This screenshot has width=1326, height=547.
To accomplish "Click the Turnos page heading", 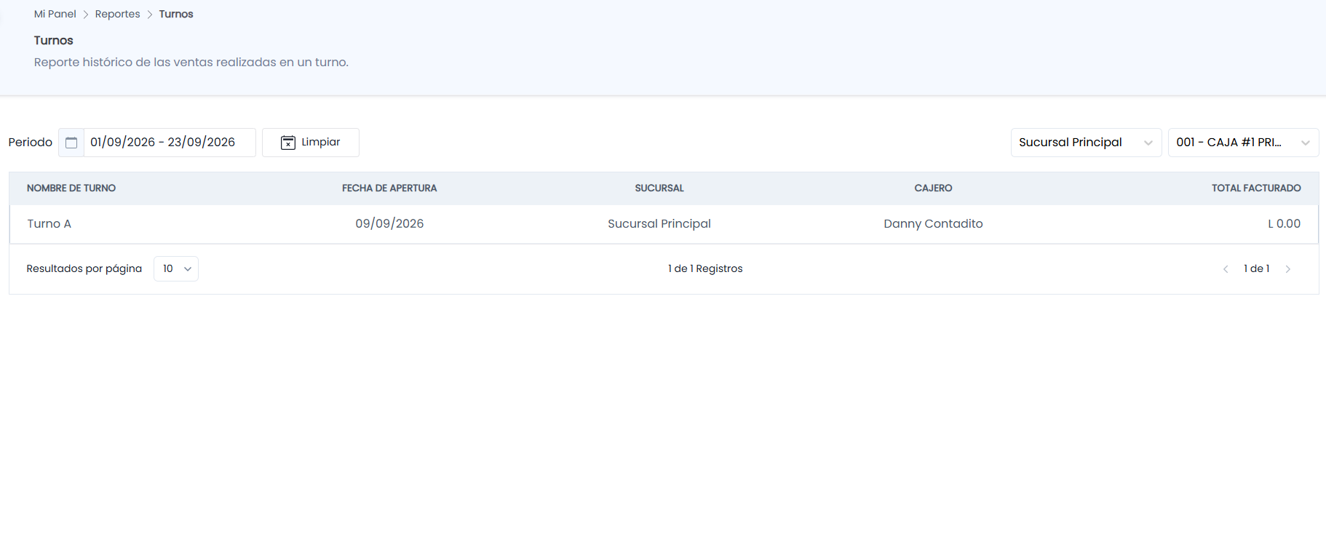I will 54,41.
